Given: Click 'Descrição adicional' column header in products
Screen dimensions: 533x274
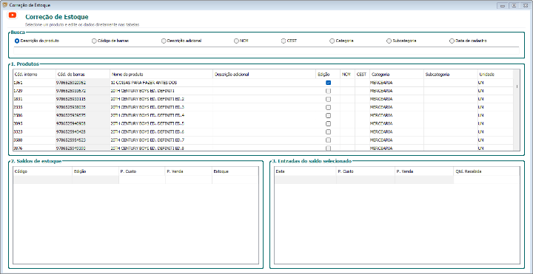Looking at the screenshot, I should pyautogui.click(x=264, y=75).
